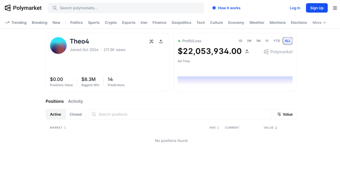
Task: Click share icon next to profit amount
Action: coord(247,51)
